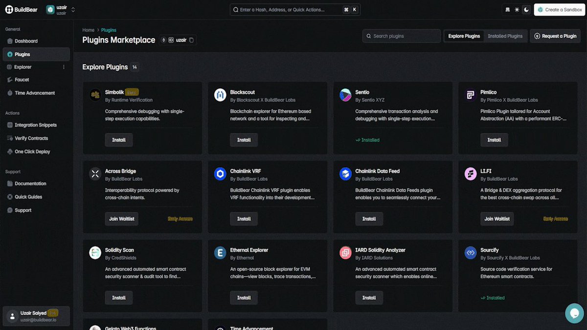
Task: Click the Request a Plugin button
Action: [x=555, y=36]
